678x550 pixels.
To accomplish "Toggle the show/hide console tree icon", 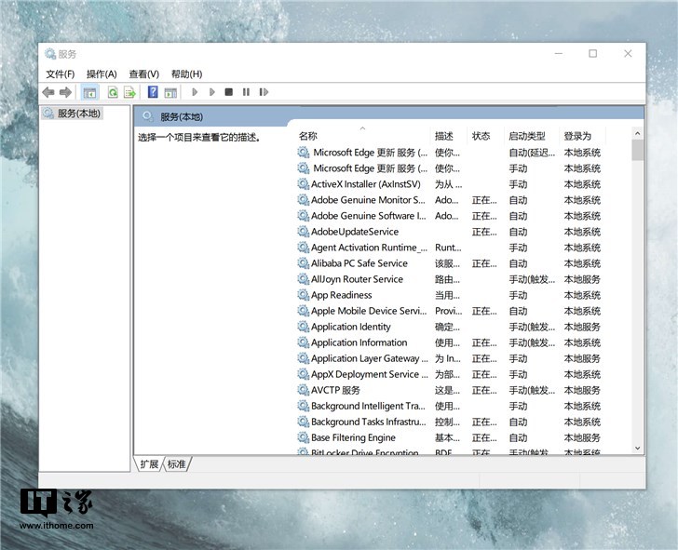I will pyautogui.click(x=90, y=92).
